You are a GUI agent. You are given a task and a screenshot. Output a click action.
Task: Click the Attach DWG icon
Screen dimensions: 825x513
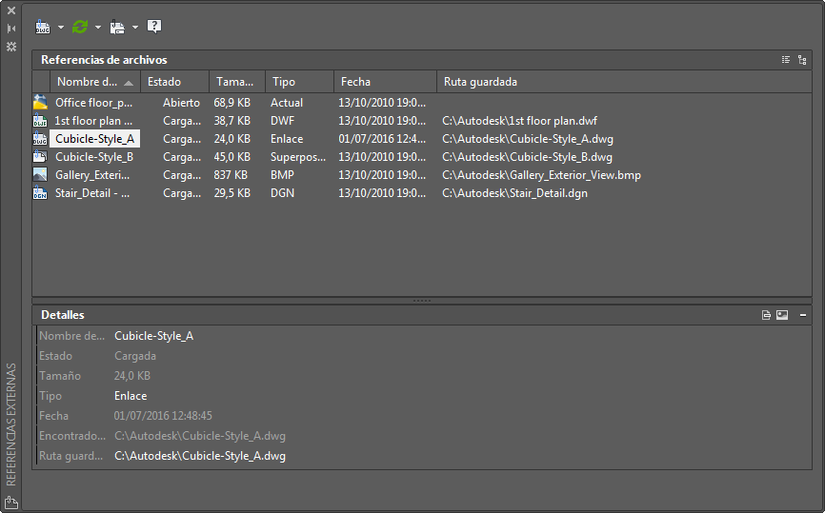tap(43, 27)
